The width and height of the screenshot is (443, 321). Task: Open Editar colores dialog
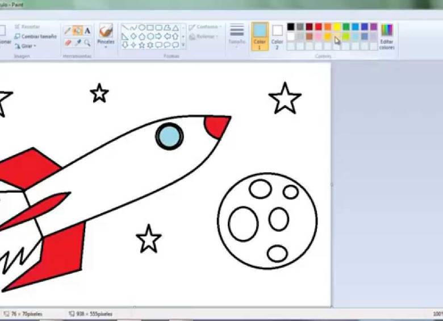387,35
